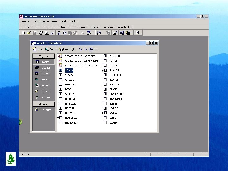Screen dimensions: 228x171
Task: Click the Copy toolbar icon
Action: click(x=64, y=33)
